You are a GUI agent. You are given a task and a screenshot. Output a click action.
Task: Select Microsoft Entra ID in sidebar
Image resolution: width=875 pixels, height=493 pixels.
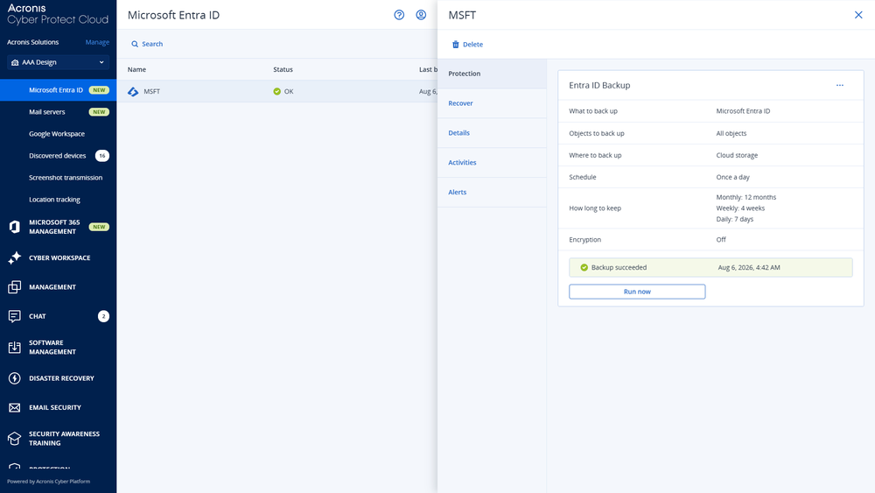(x=58, y=90)
